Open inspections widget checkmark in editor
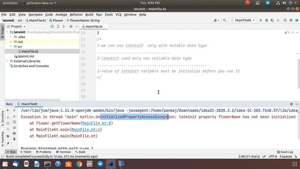Screen dimensions: 300x169 287,32
